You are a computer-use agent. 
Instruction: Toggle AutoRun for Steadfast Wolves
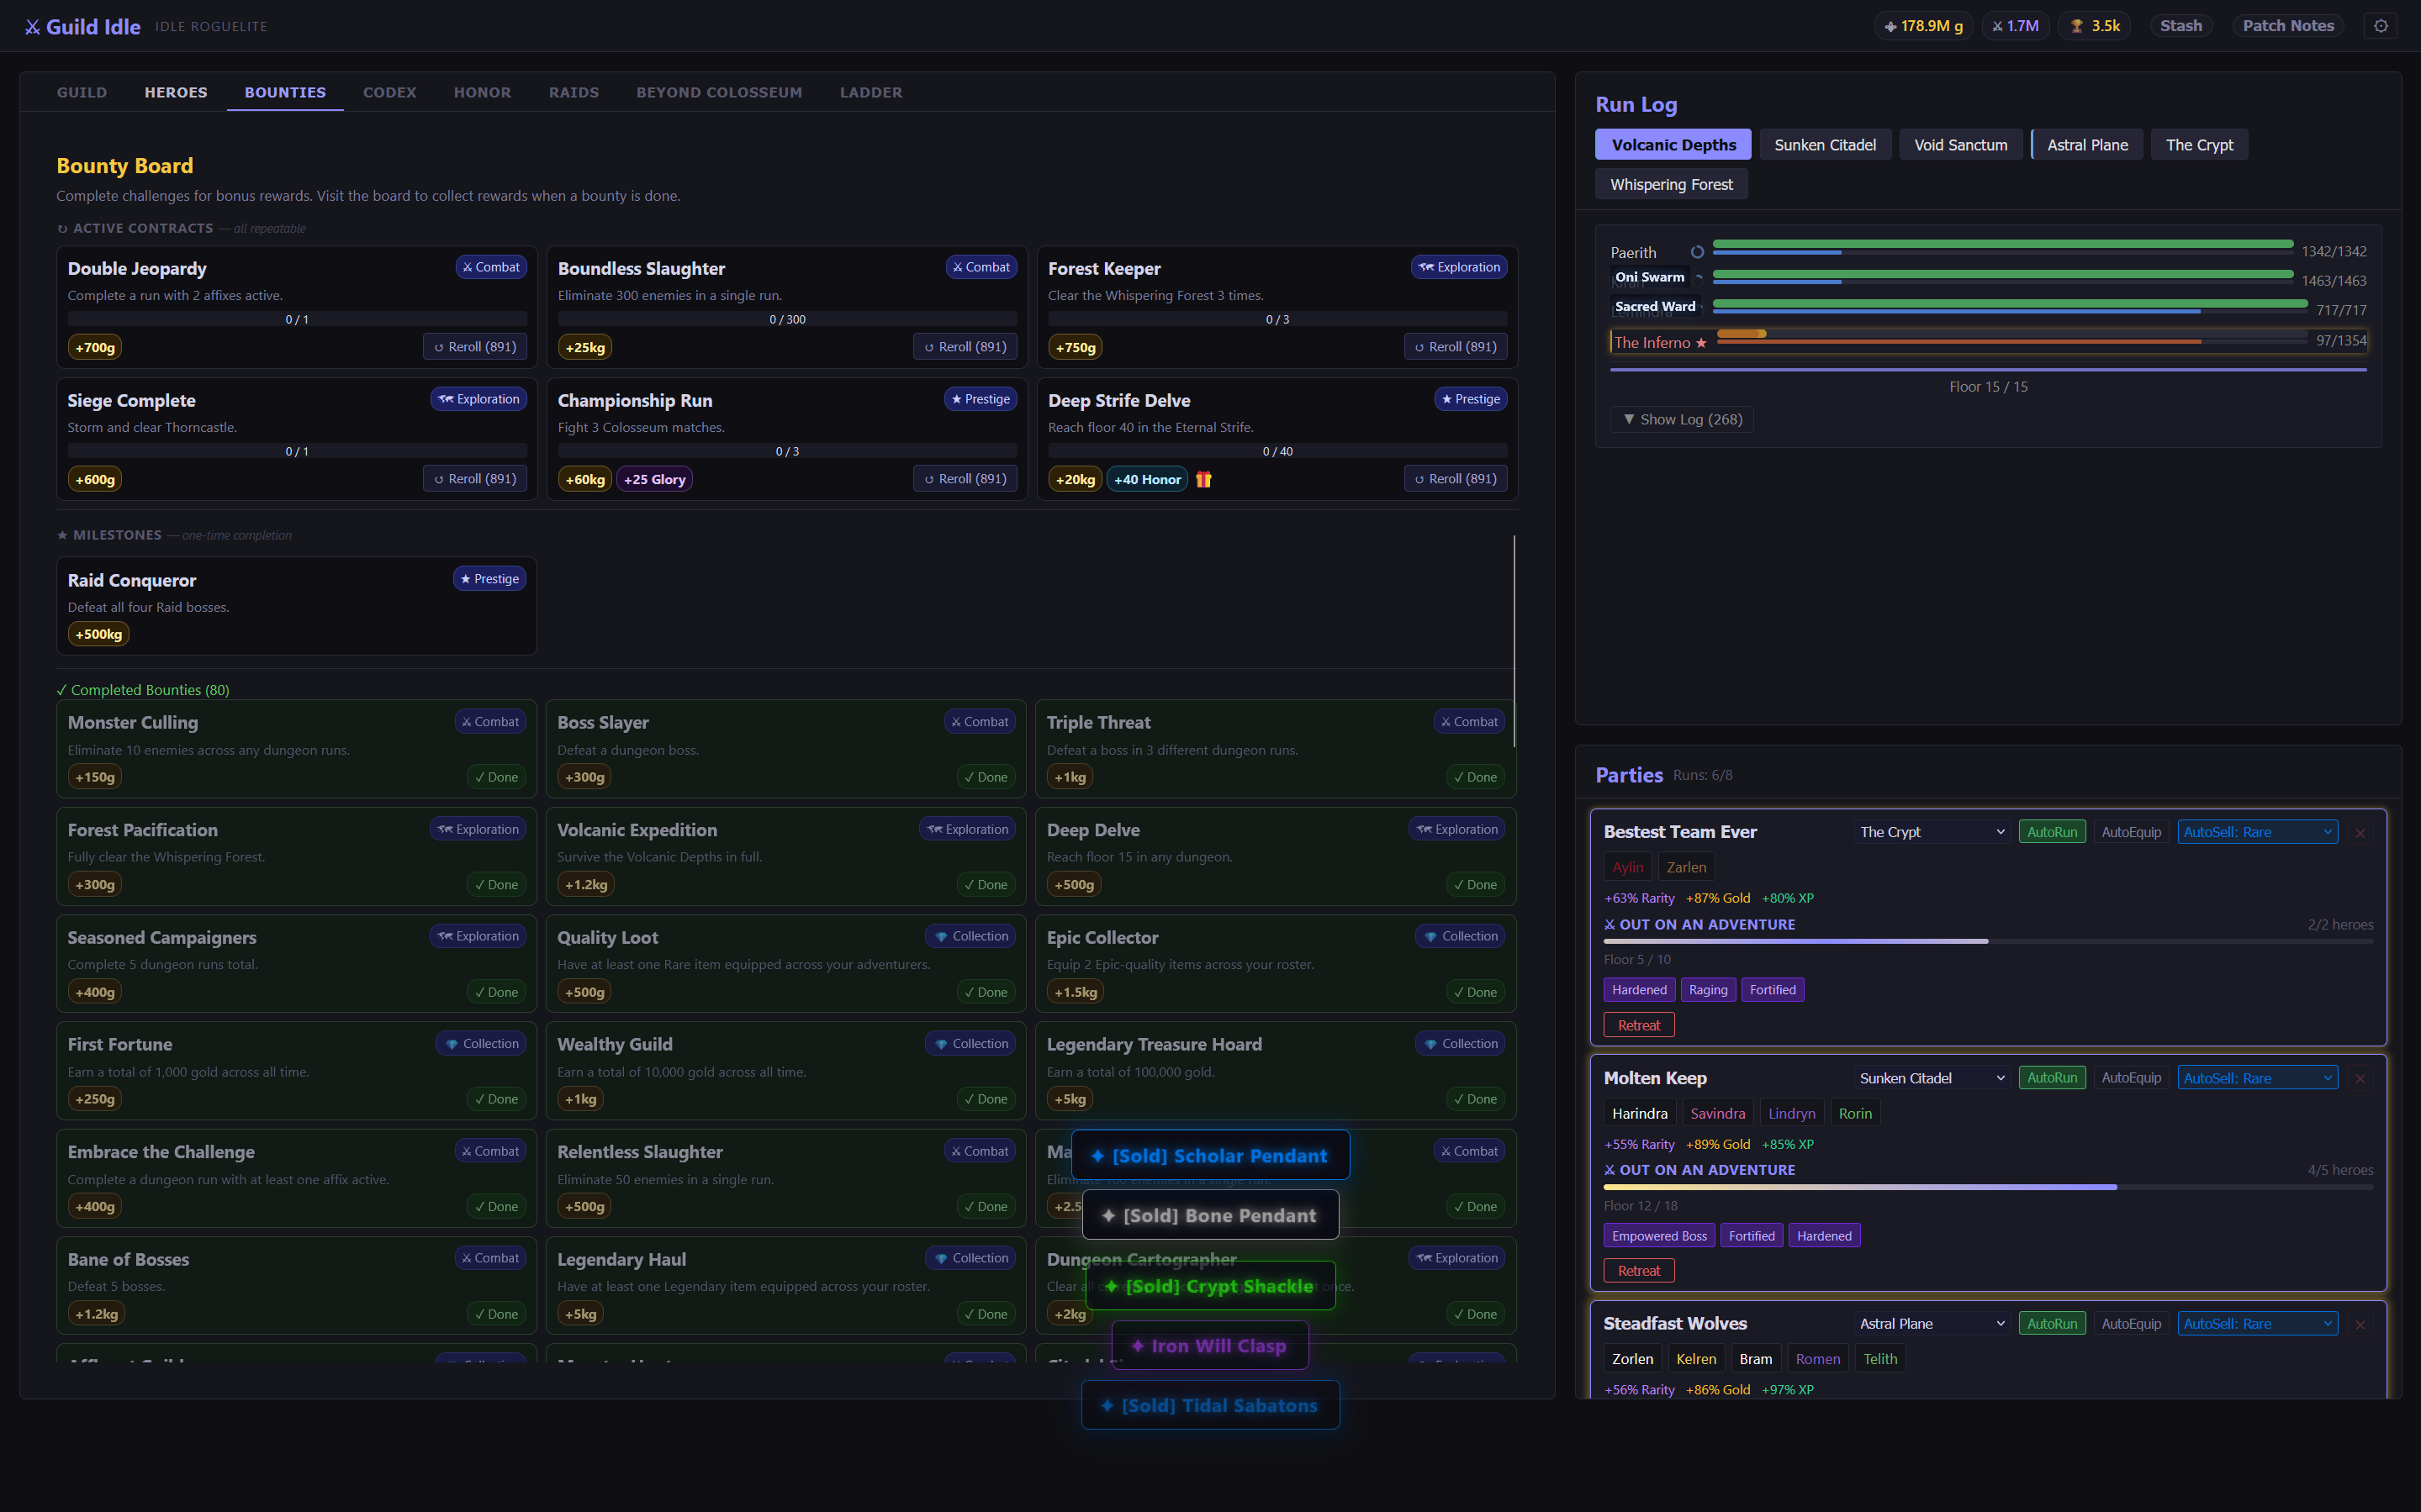2052,1324
